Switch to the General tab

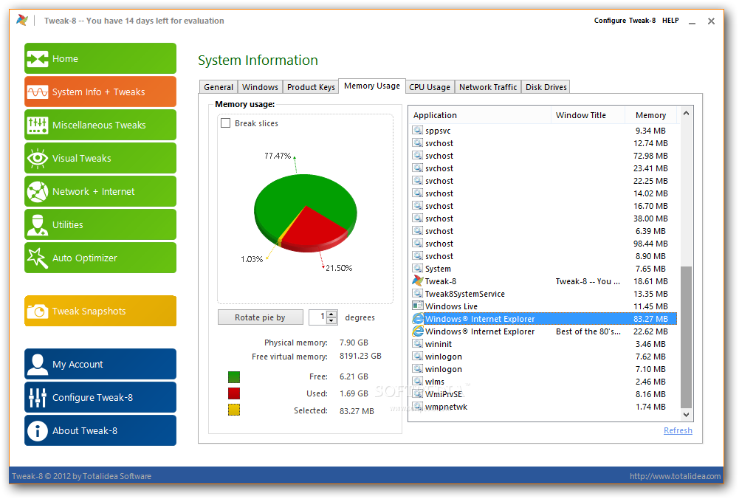(219, 87)
